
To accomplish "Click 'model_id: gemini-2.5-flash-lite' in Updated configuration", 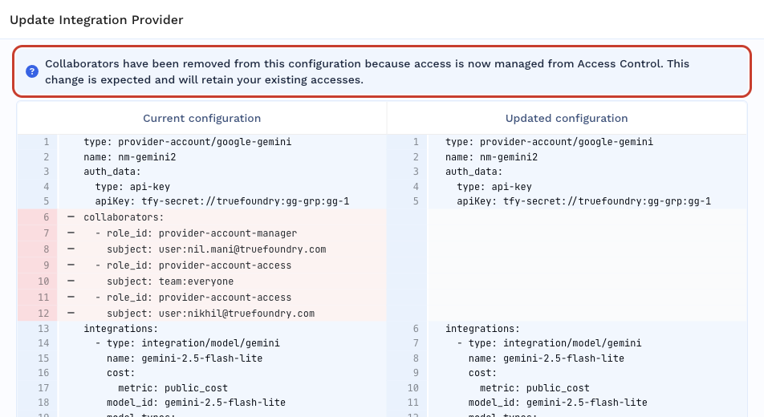I will click(x=558, y=403).
